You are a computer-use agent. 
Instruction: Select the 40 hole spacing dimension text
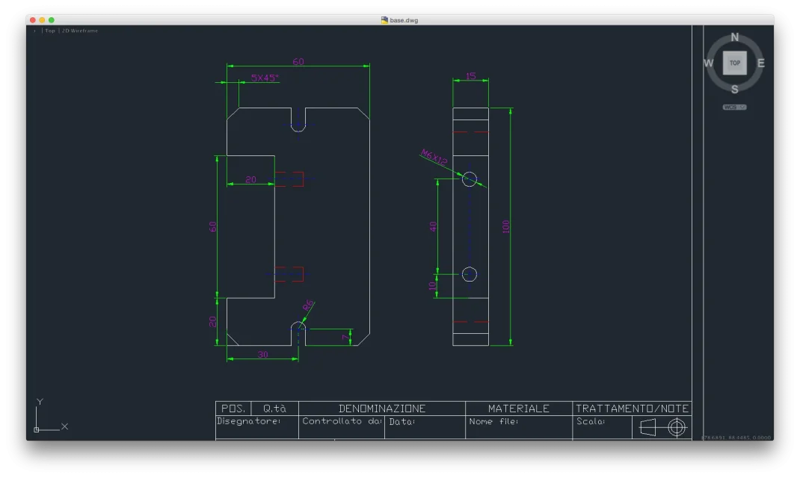coord(433,227)
